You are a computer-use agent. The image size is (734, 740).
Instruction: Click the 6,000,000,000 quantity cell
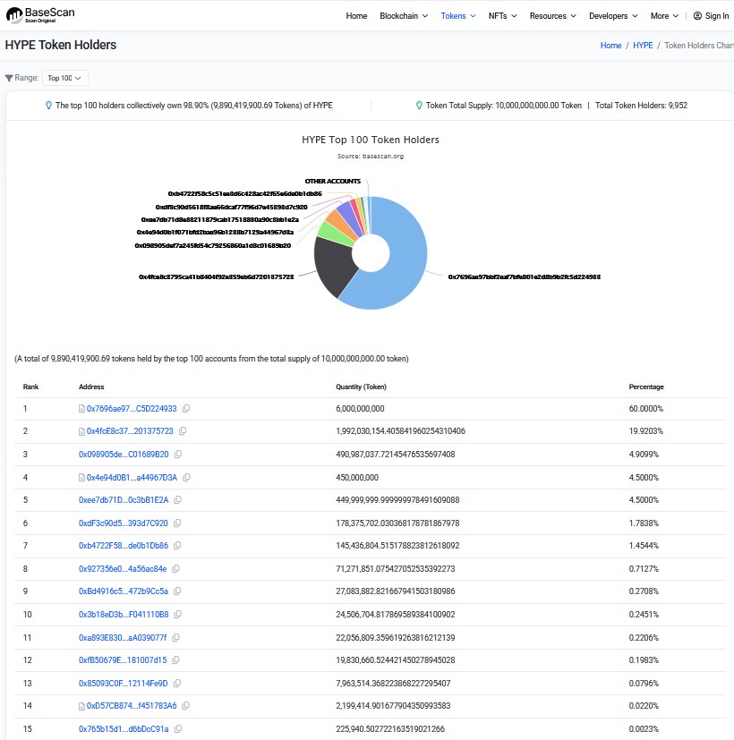[x=360, y=409]
